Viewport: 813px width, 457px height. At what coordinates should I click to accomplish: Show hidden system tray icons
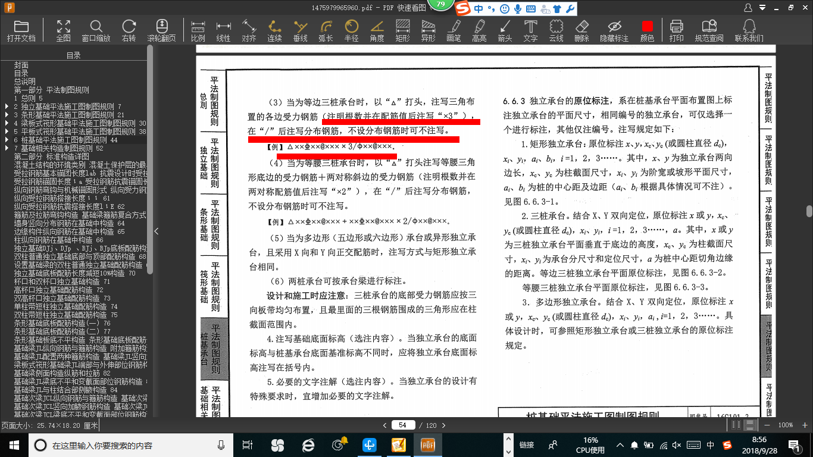(x=621, y=445)
